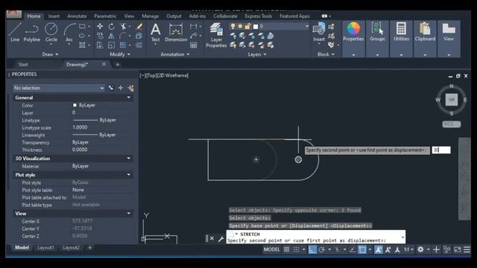The height and width of the screenshot is (268, 477).
Task: Activate the Fillet tool
Action: 123,36
